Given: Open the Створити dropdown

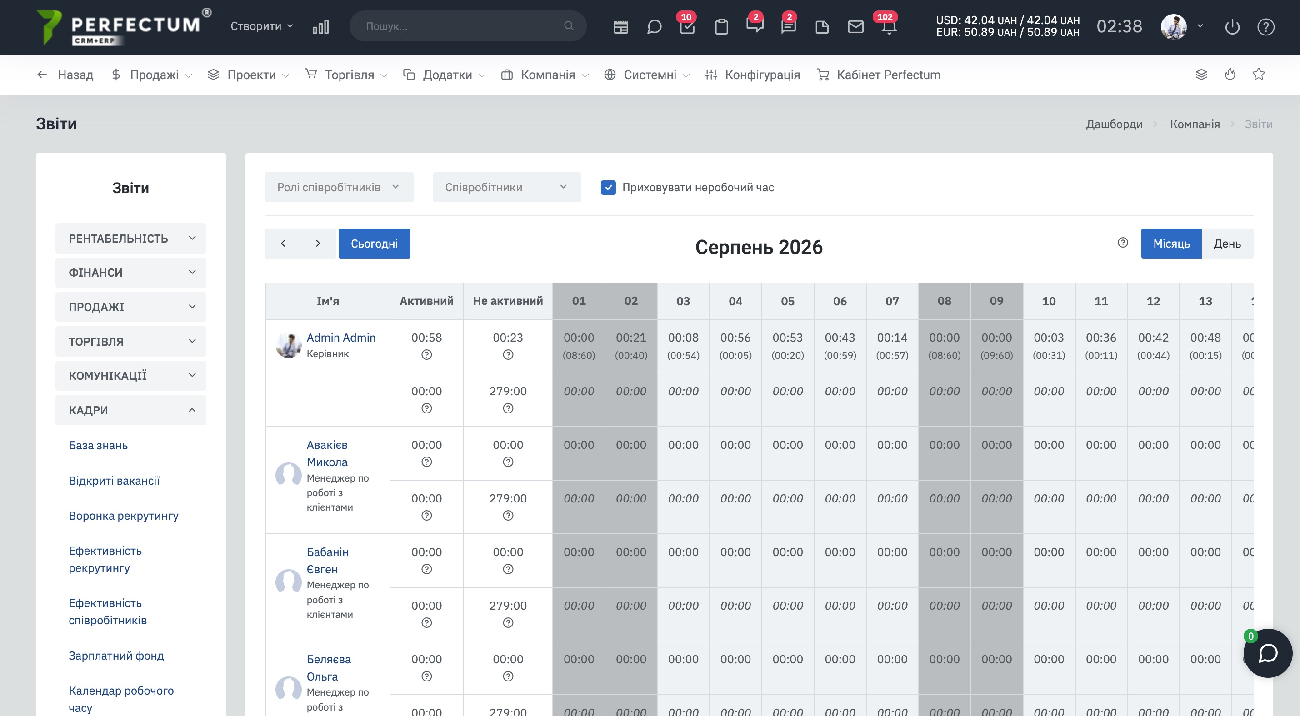Looking at the screenshot, I should (261, 26).
